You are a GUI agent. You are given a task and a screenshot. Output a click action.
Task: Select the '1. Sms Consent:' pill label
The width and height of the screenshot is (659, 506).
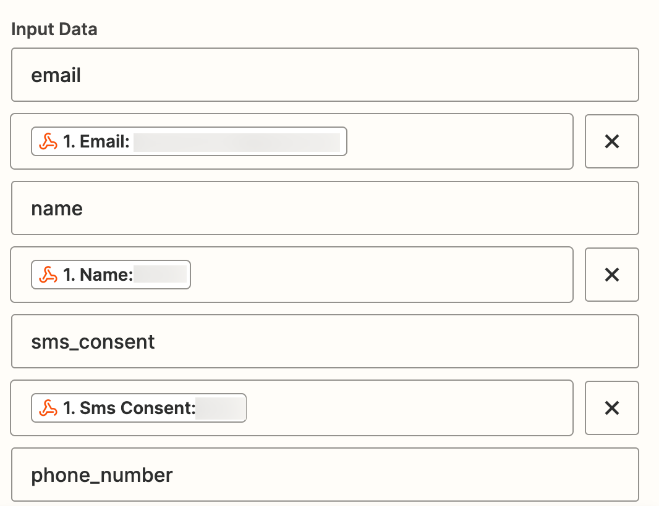click(x=129, y=409)
